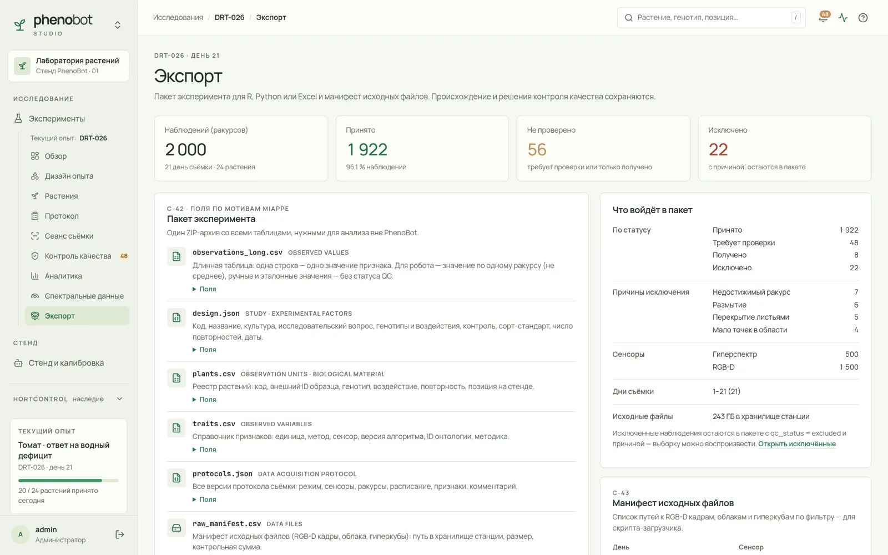
Task: Go to Исследования breadcrumb
Action: [178, 17]
